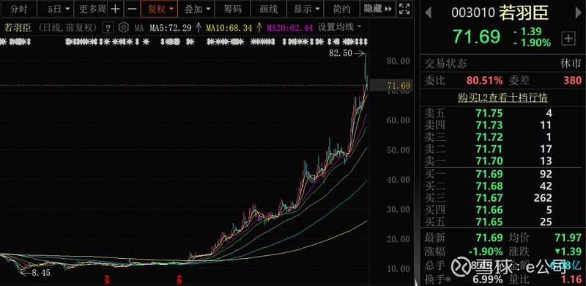The image size is (586, 286).
Task: Select 买一 bid row at 71.69
Action: (x=502, y=174)
